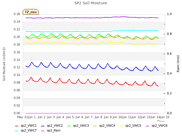Image resolution: width=182 pixels, height=136 pixels.
Task: Click the SP2 Soil Moisture chart title
Action: point(91,3)
